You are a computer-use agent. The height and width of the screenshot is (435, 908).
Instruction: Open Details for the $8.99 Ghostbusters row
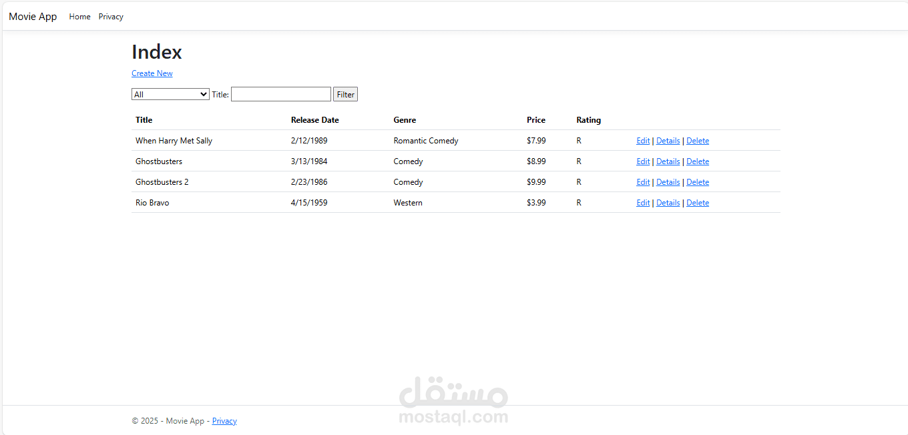pos(668,161)
